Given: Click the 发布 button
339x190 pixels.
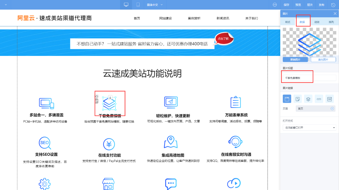Looking at the screenshot, I should (321, 5).
